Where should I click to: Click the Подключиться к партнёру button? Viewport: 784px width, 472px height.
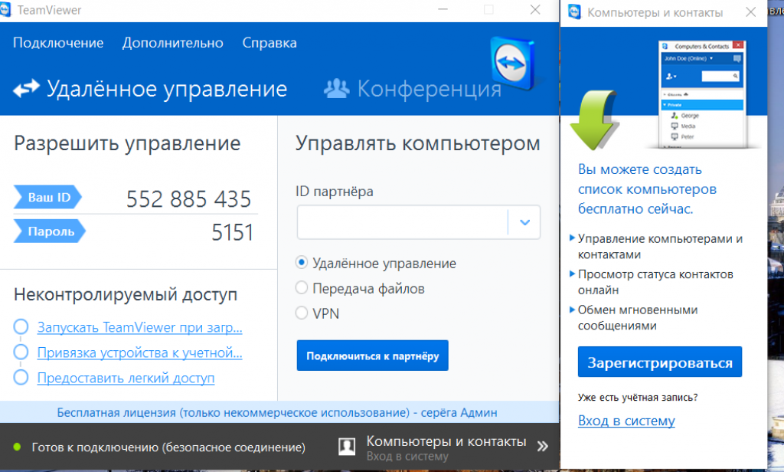(373, 356)
